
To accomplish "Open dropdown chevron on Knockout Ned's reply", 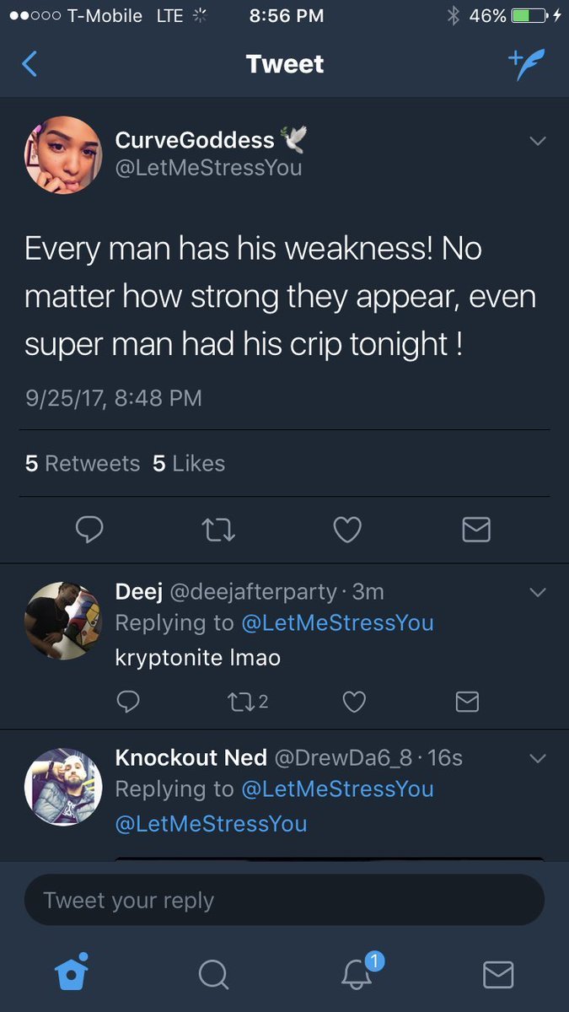I will pyautogui.click(x=537, y=759).
